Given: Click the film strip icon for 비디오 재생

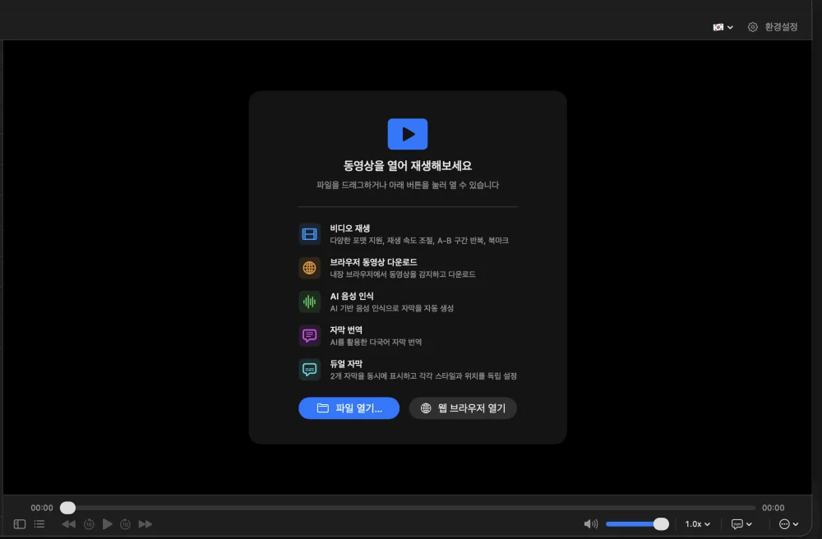Looking at the screenshot, I should [x=309, y=234].
